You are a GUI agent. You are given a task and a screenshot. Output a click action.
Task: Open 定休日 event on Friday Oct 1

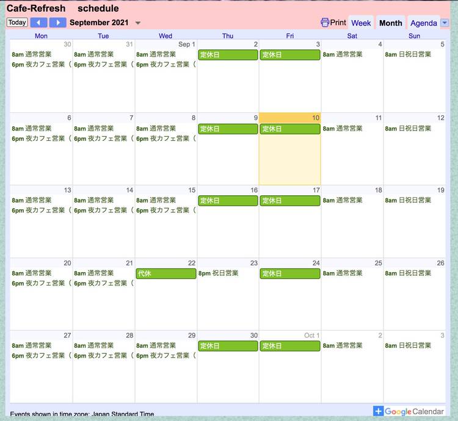[289, 346]
